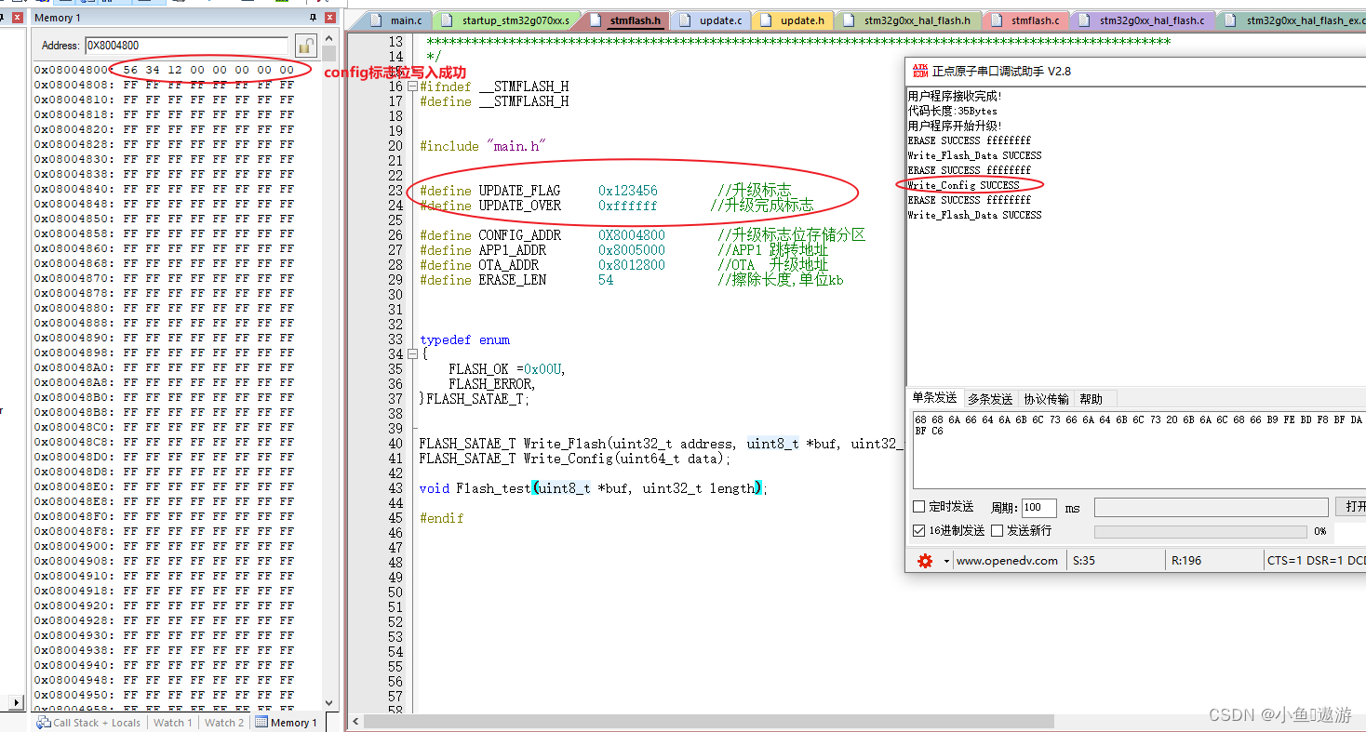Click OTA_ADDR define on line 28
This screenshot has height=732, width=1366.
(x=623, y=265)
